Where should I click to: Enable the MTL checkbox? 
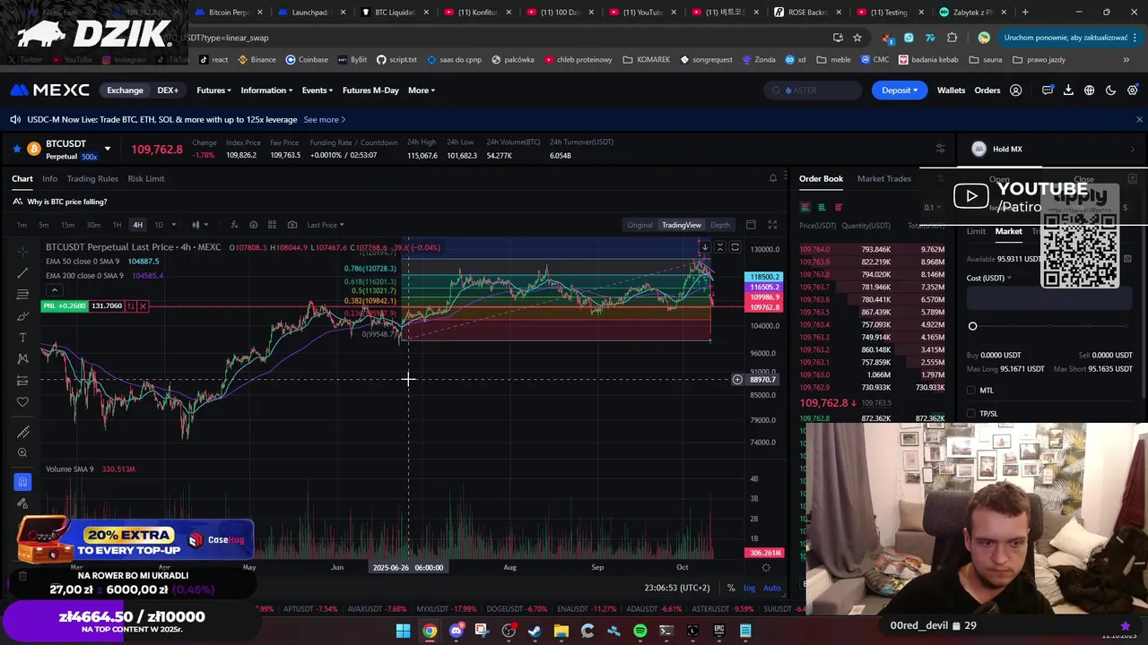[971, 391]
